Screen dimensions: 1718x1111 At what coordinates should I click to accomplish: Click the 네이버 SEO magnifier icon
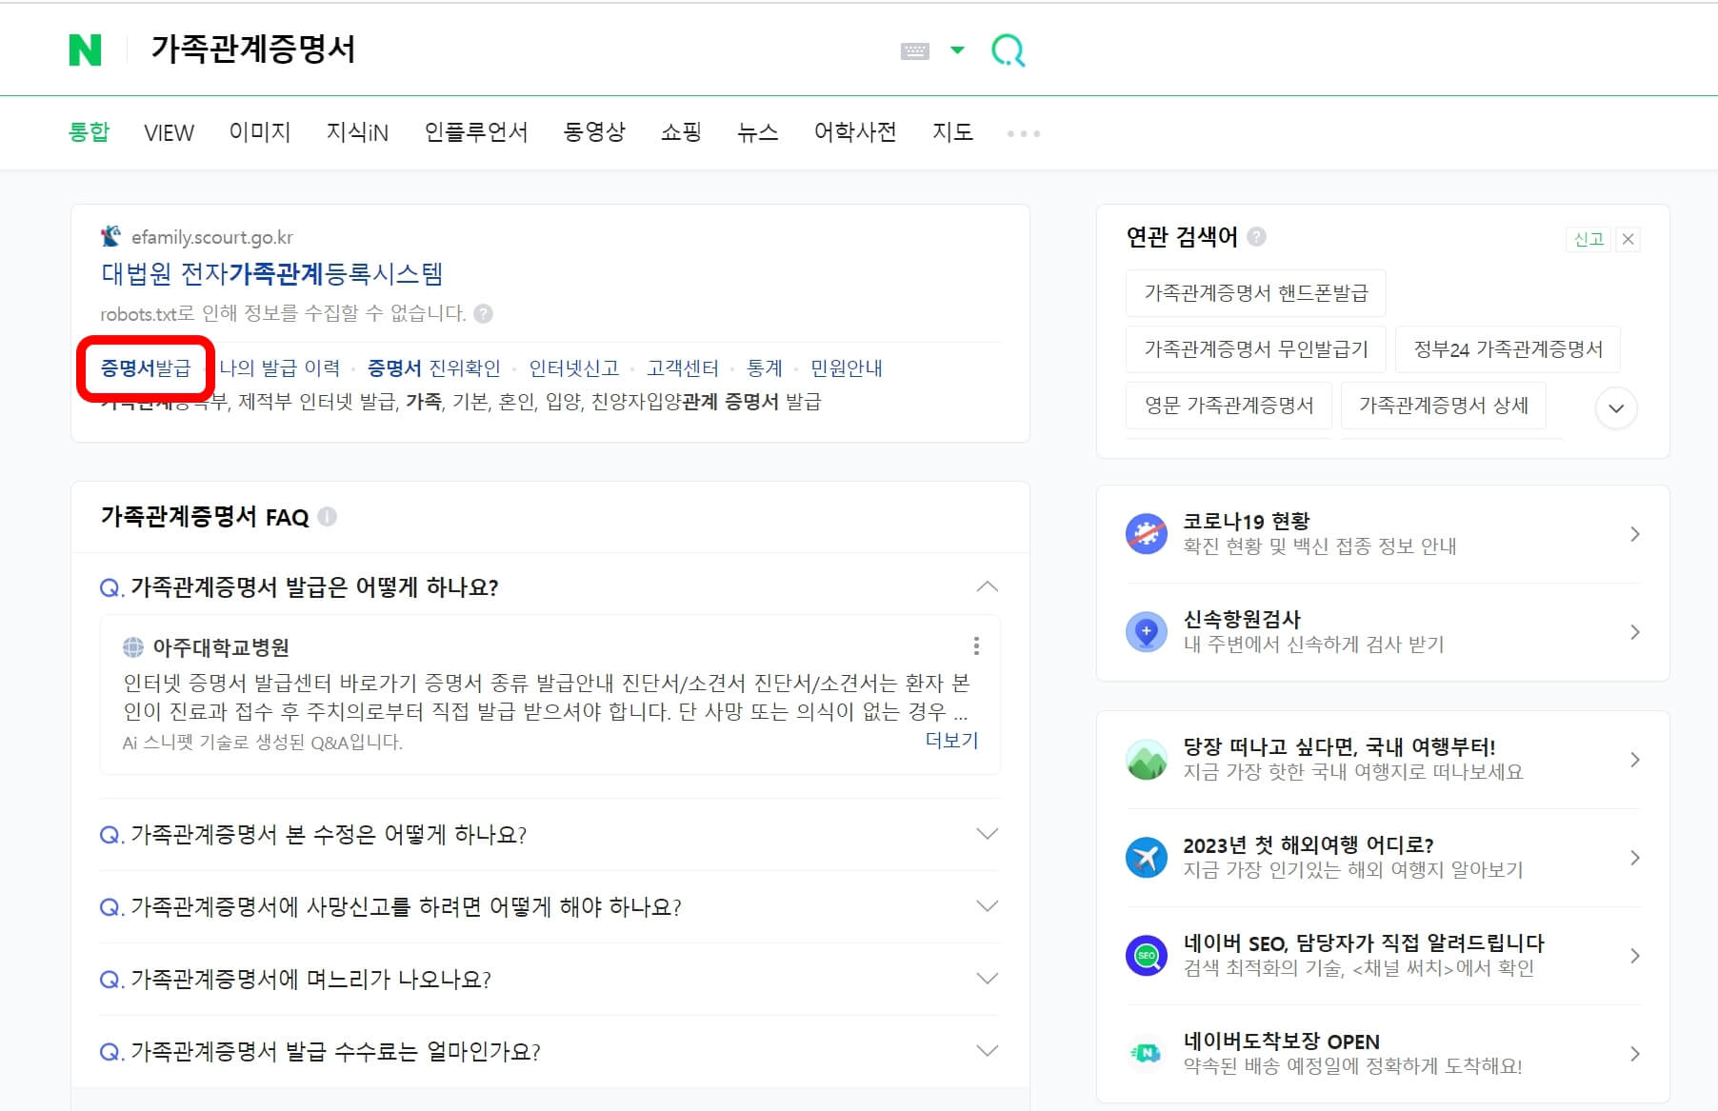tap(1147, 956)
